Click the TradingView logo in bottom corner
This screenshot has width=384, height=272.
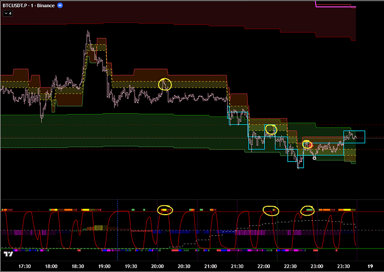8,254
